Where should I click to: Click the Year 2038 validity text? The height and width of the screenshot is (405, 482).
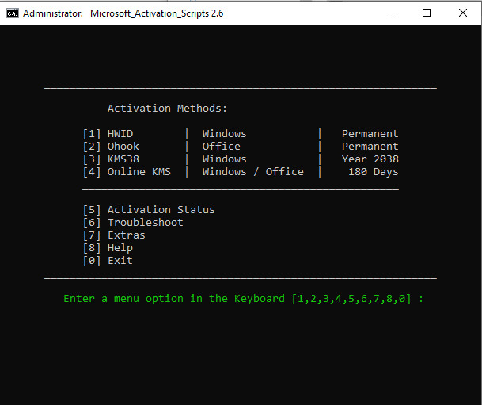click(x=370, y=159)
